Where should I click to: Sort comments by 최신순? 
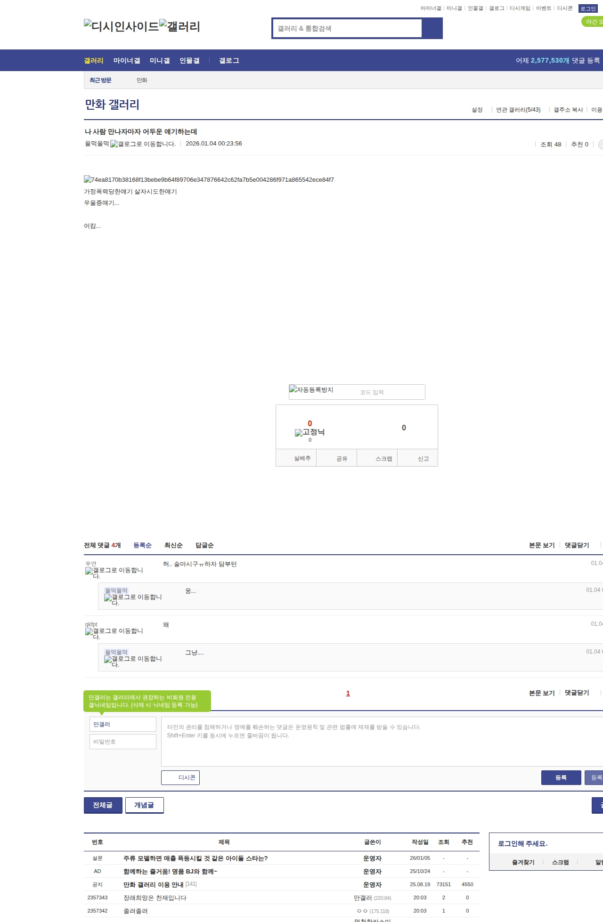[173, 545]
